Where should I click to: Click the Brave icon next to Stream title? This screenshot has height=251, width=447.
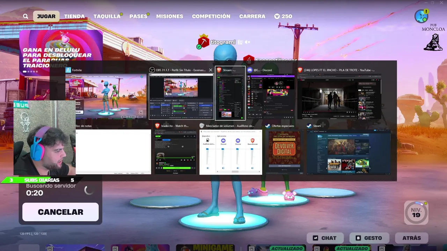pyautogui.click(x=219, y=70)
